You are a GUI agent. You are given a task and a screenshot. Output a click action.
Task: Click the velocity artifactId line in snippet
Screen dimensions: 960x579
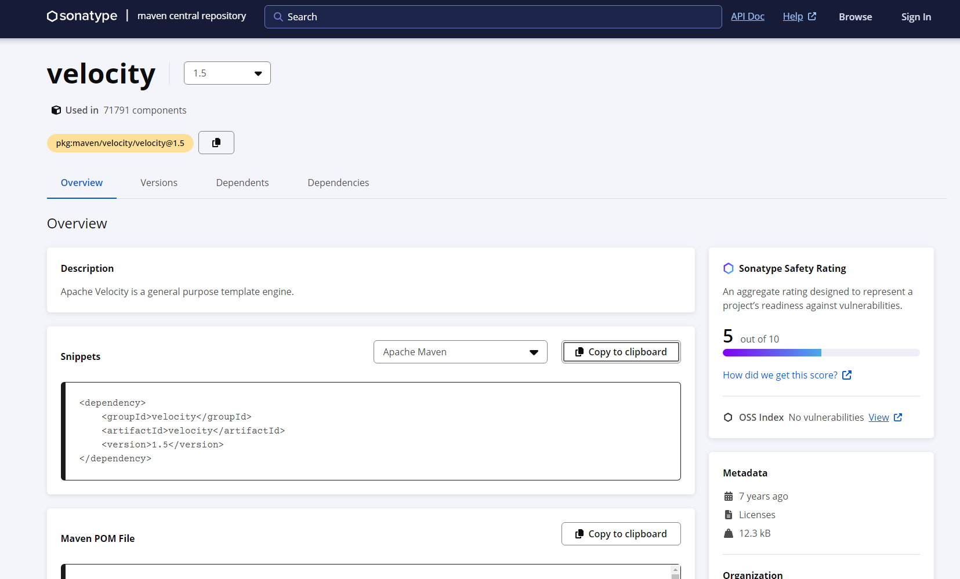pyautogui.click(x=193, y=431)
